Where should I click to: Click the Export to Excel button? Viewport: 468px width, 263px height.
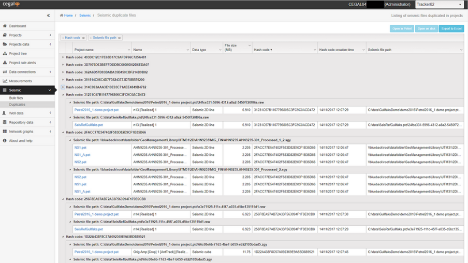click(451, 28)
